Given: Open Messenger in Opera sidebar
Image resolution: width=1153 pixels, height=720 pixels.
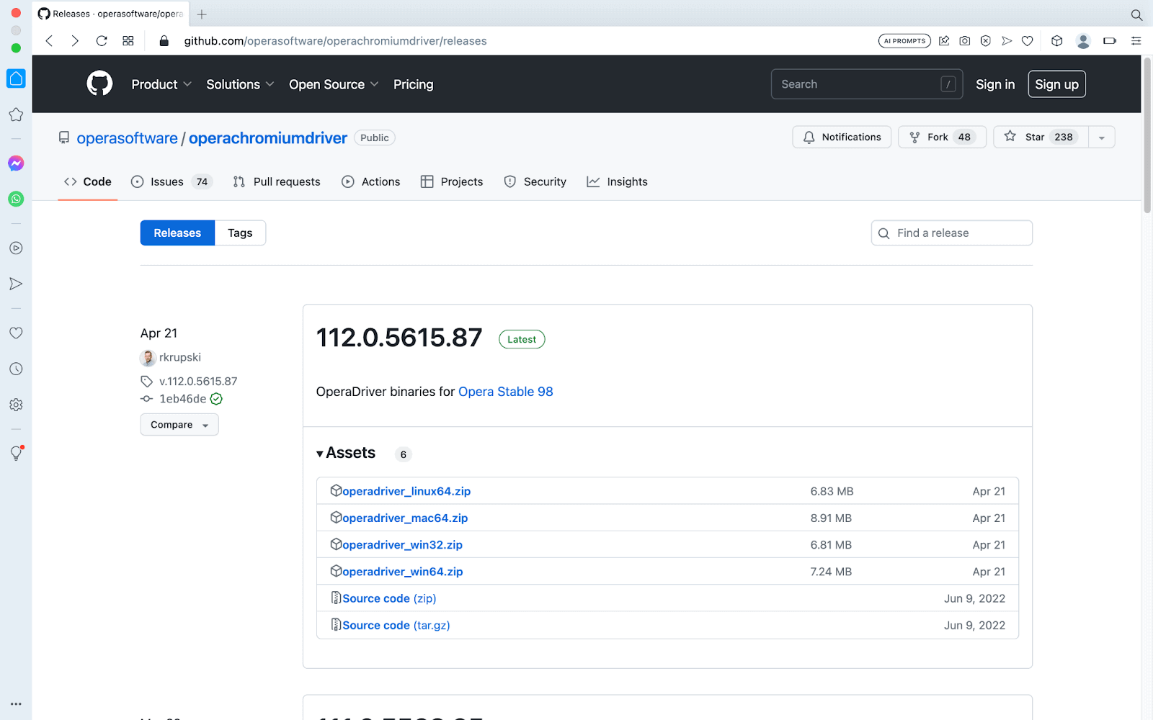Looking at the screenshot, I should pyautogui.click(x=16, y=163).
